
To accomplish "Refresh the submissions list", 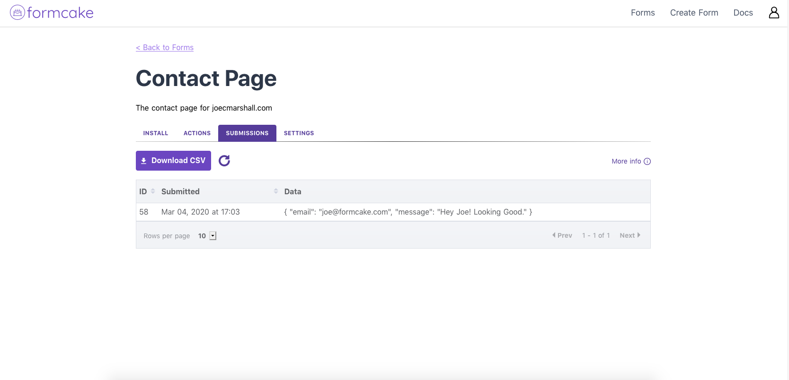I will click(224, 161).
